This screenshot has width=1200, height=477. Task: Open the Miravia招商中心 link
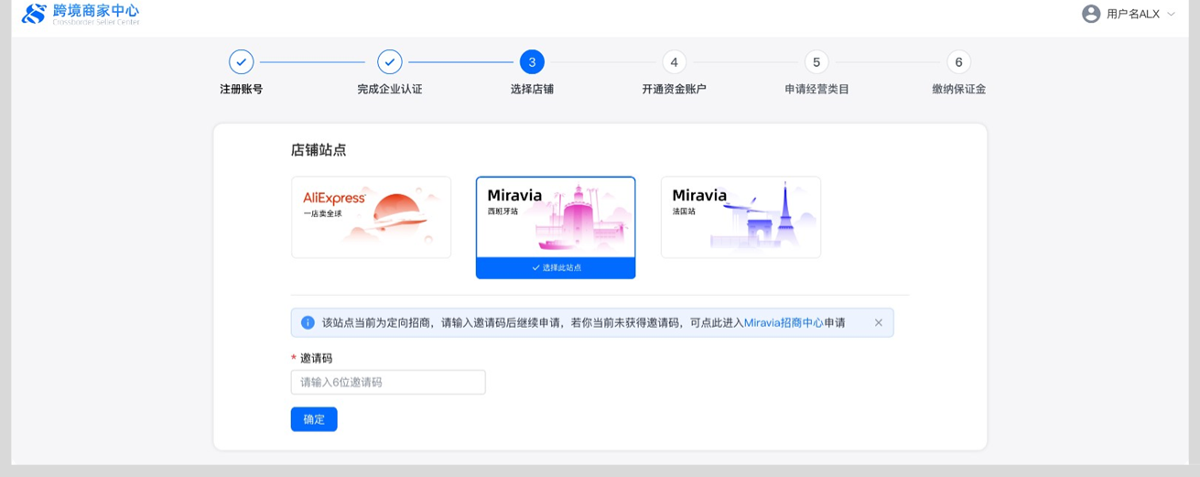pyautogui.click(x=783, y=322)
